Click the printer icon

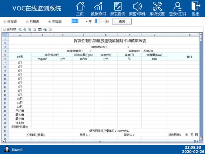coord(50,30)
